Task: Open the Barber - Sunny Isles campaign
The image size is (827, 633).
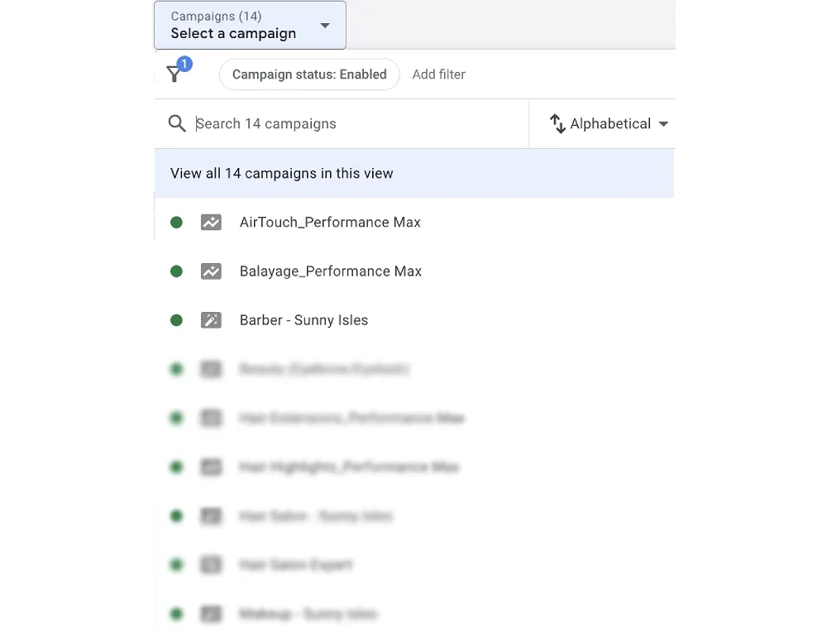Action: pyautogui.click(x=304, y=320)
